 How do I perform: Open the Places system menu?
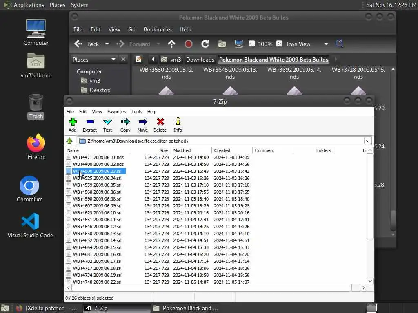(57, 5)
